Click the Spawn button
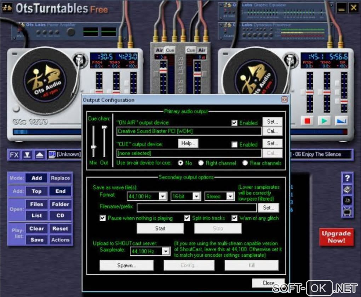 click(126, 266)
